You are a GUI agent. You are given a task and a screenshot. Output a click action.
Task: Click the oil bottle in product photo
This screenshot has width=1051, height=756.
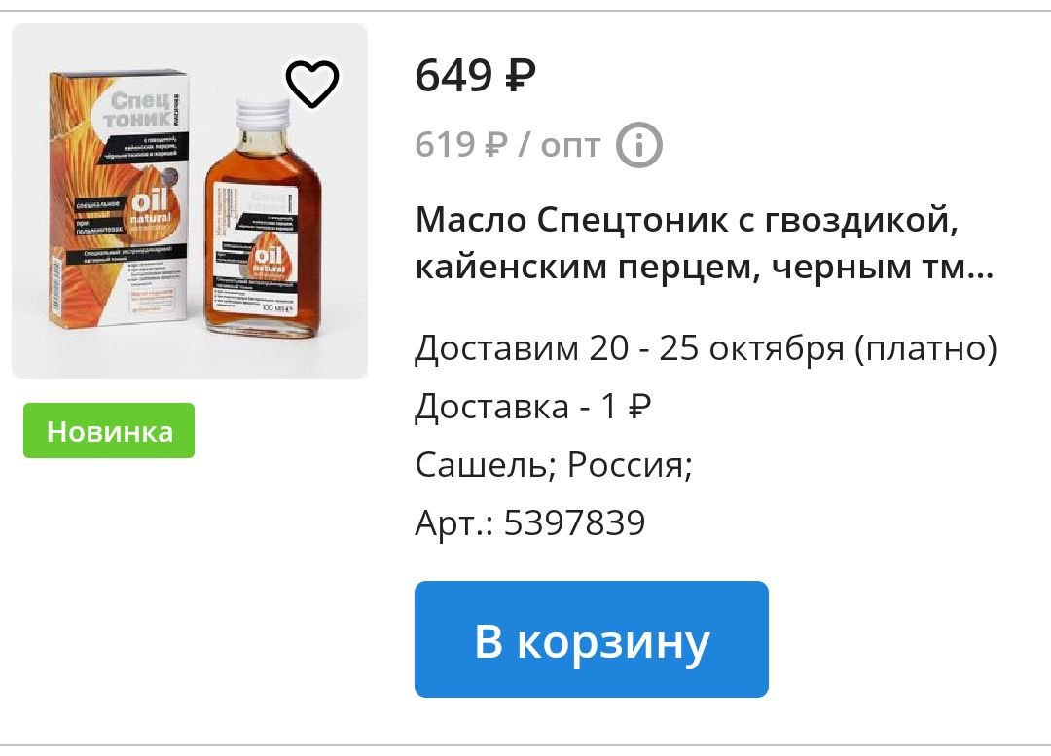click(x=263, y=218)
